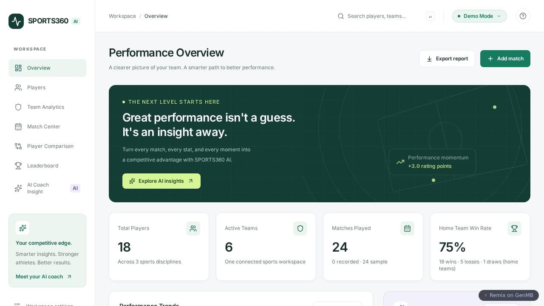Click the "75%" win rate value
The height and width of the screenshot is (306, 544).
[452, 247]
